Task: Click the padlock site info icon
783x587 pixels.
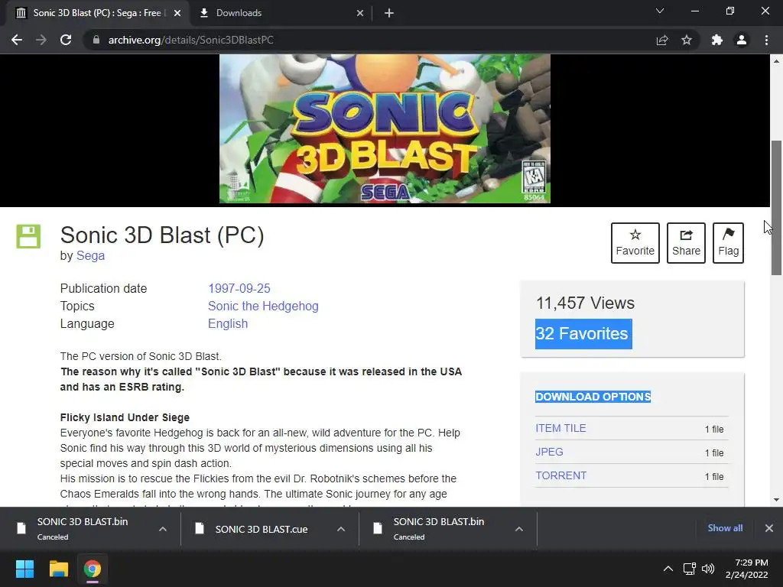Action: tap(96, 40)
